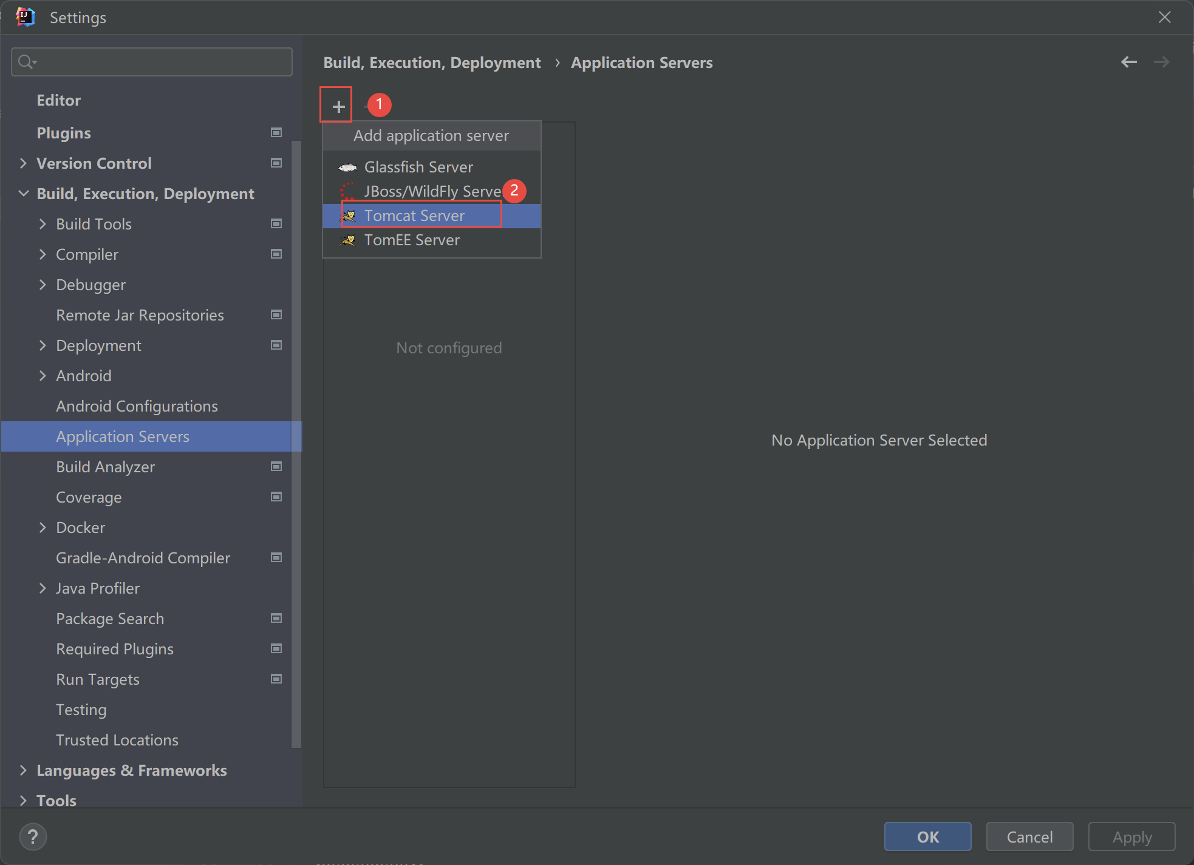Click the forward navigation arrow
1194x865 pixels.
pos(1161,63)
